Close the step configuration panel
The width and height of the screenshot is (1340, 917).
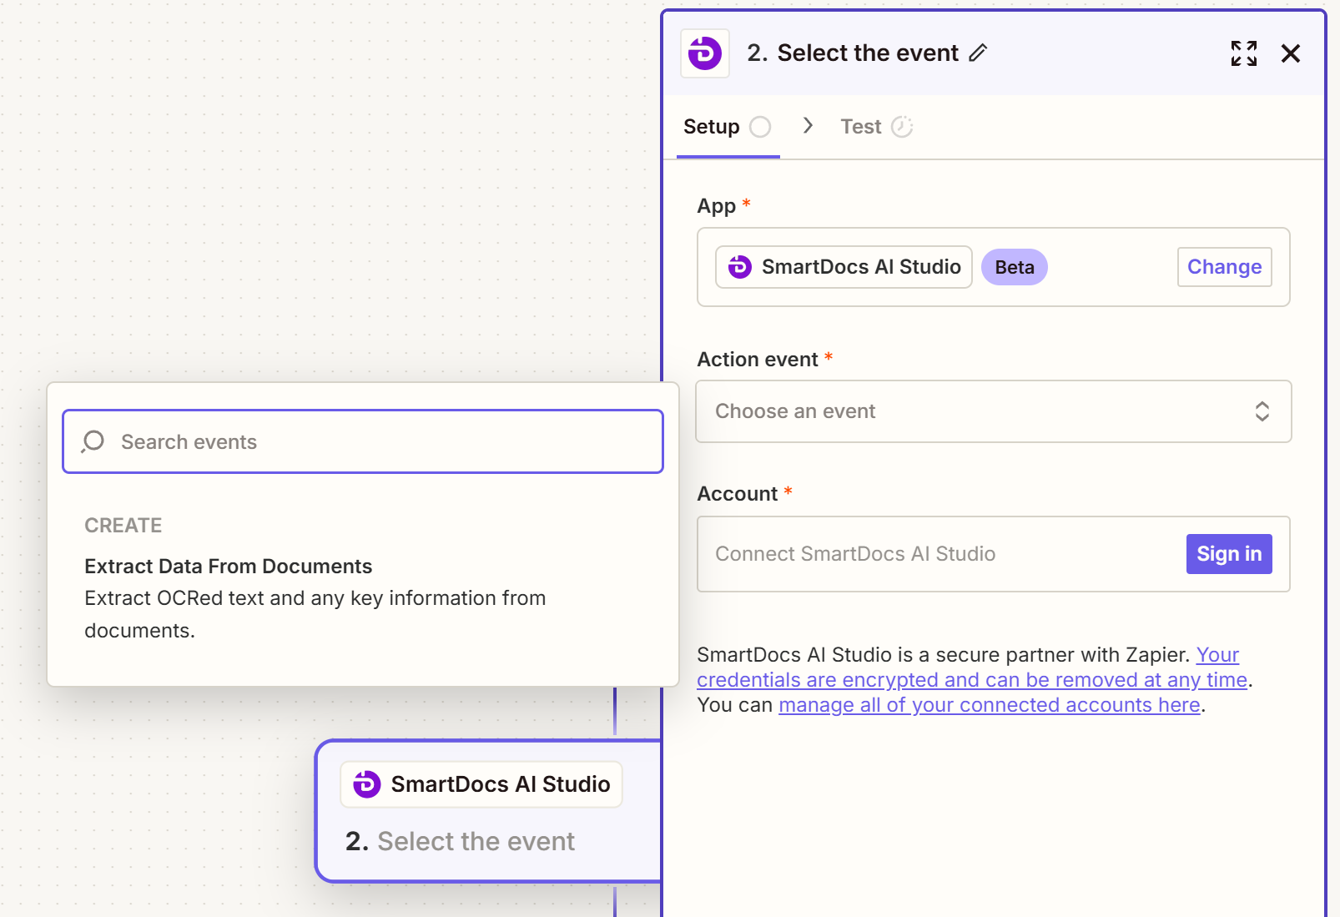click(x=1291, y=53)
